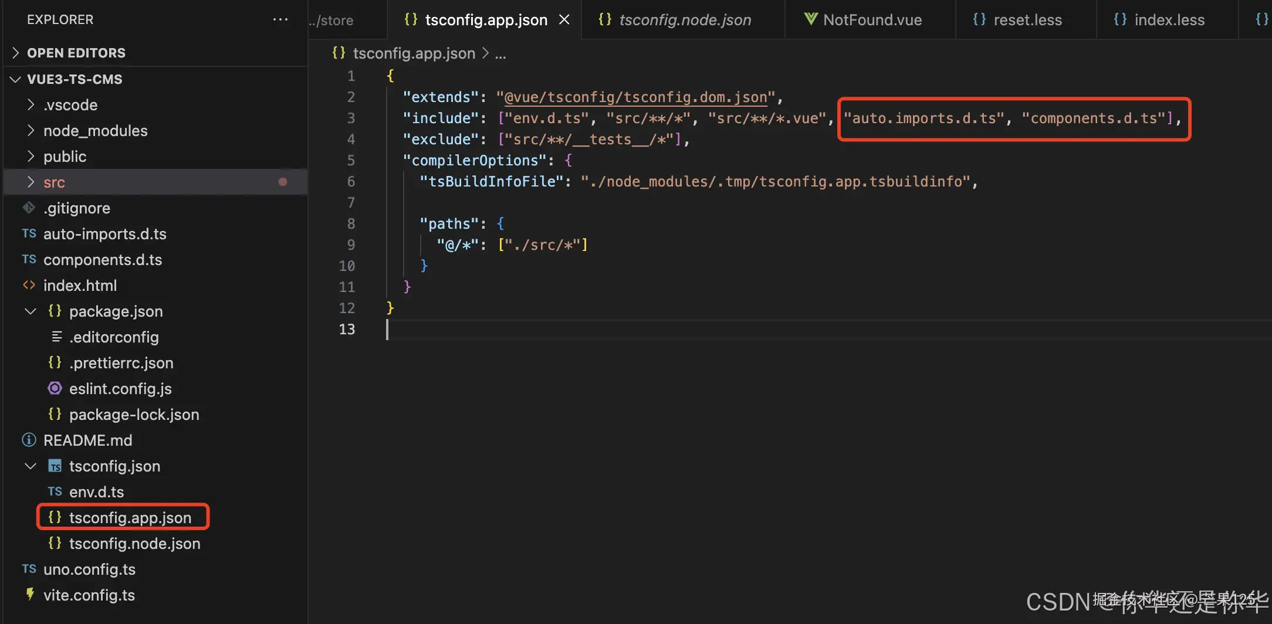Click the braces icon in the breadcrumb bar
The height and width of the screenshot is (624, 1272).
coord(339,53)
